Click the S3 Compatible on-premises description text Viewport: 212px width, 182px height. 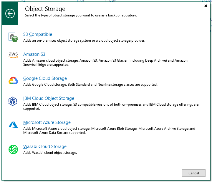coord(84,41)
